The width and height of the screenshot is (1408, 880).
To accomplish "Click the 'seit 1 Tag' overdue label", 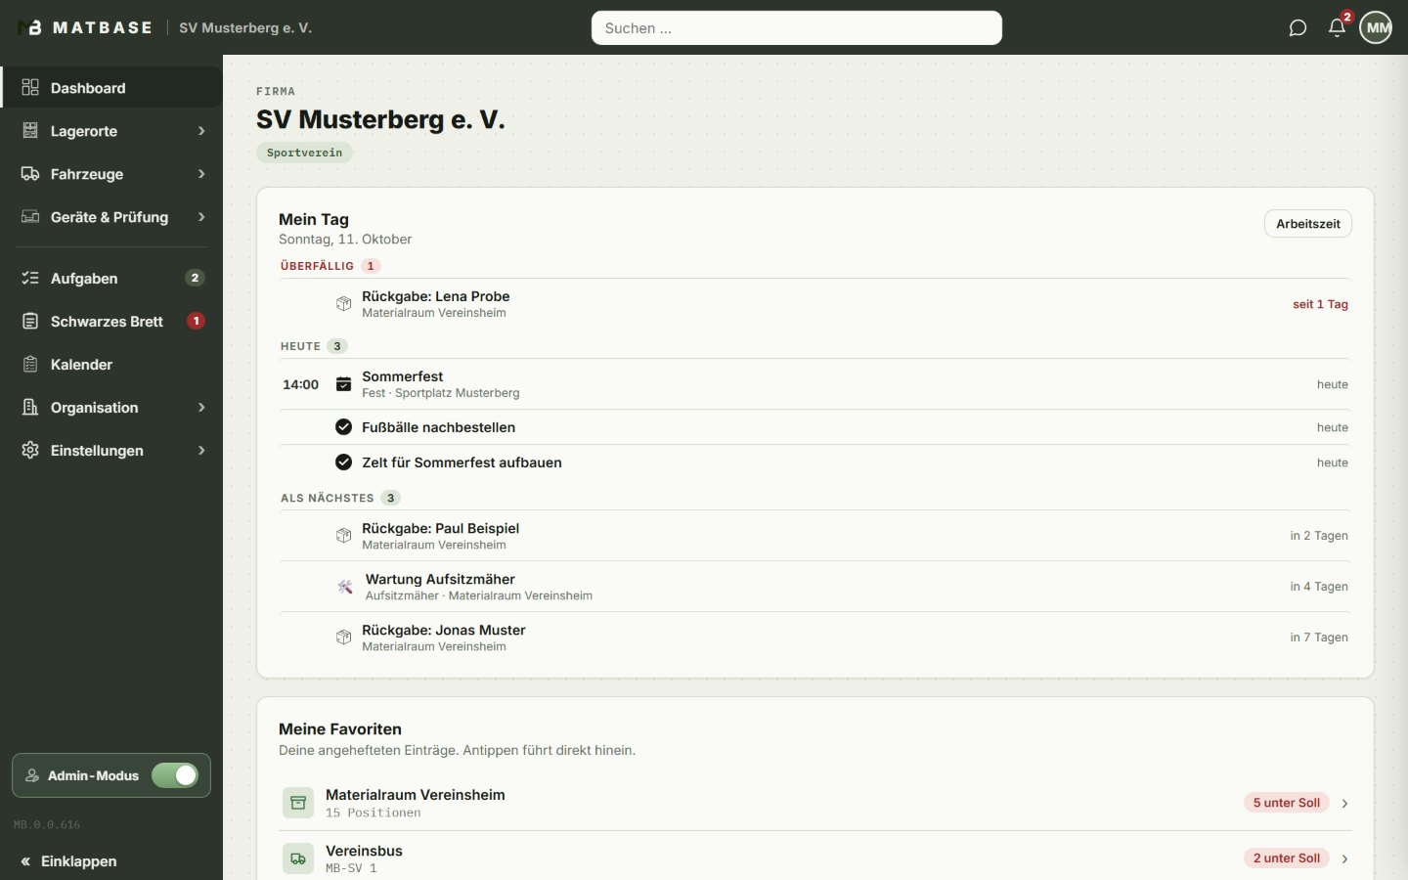I will 1320,304.
